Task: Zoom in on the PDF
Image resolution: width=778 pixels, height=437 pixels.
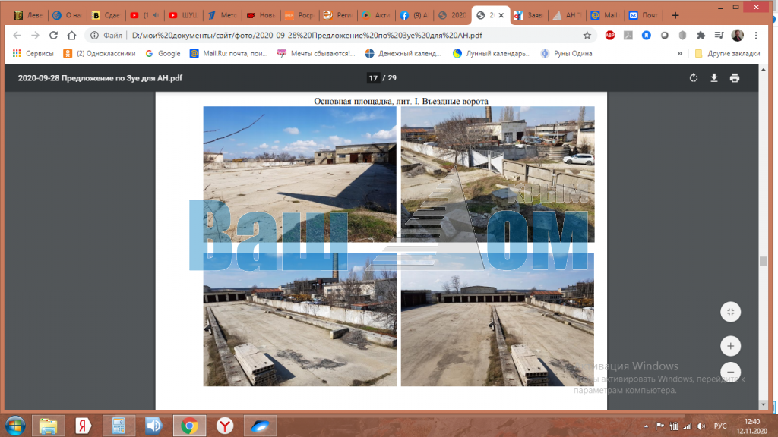Action: [x=730, y=346]
